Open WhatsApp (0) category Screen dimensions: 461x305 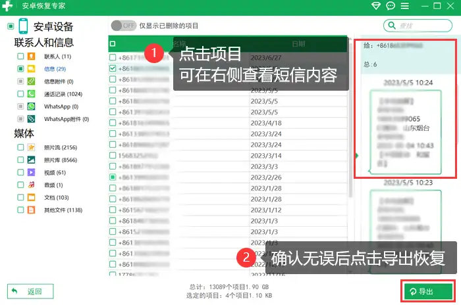[61, 106]
